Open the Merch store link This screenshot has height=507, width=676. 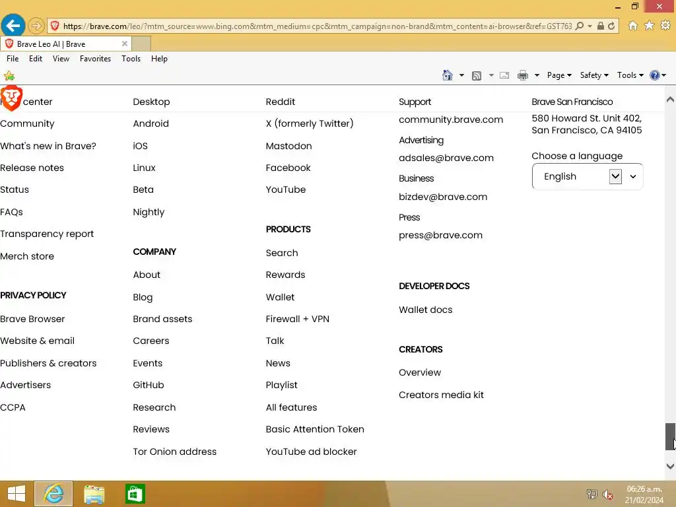pyautogui.click(x=27, y=256)
